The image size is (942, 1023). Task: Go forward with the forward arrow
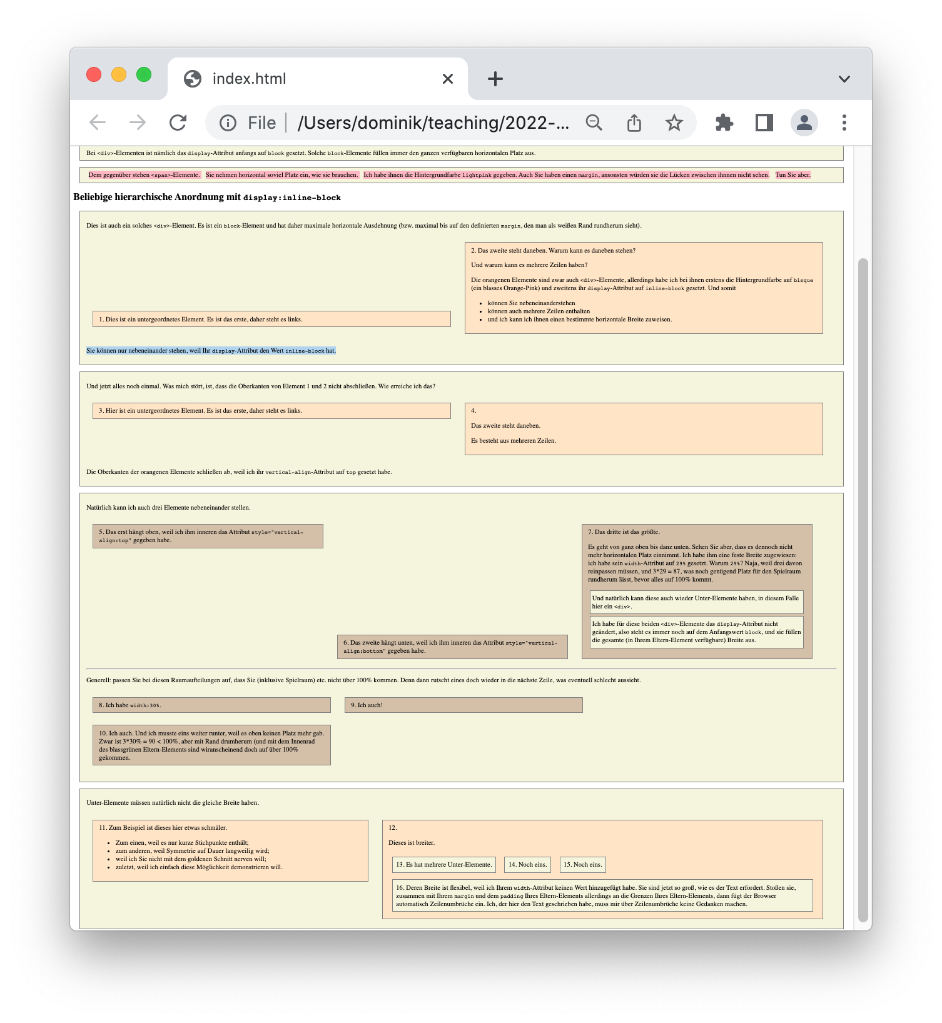(138, 123)
